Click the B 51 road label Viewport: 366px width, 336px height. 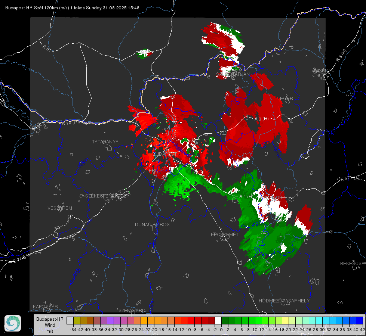pos(47,47)
